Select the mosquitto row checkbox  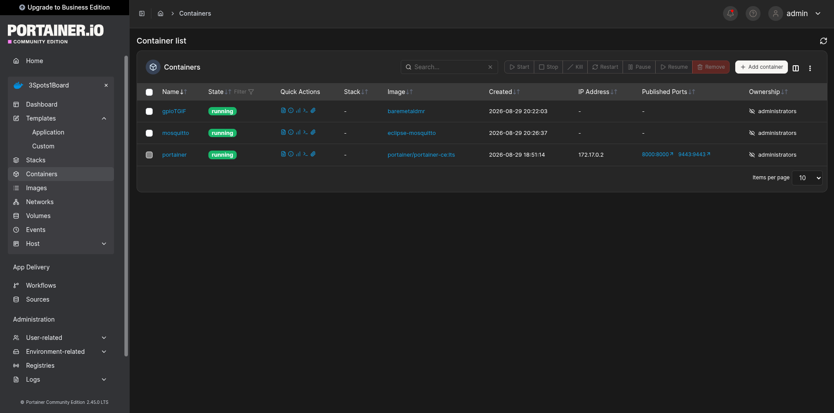pos(149,133)
